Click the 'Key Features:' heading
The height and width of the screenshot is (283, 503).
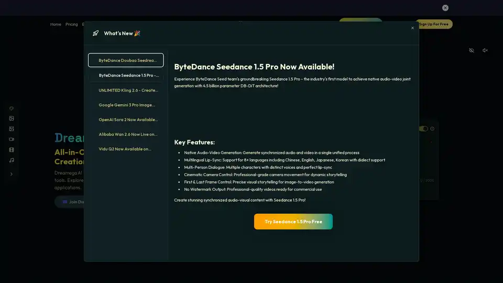(x=194, y=142)
